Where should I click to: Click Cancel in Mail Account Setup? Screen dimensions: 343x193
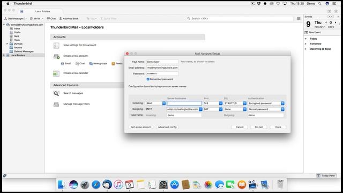tap(240, 127)
